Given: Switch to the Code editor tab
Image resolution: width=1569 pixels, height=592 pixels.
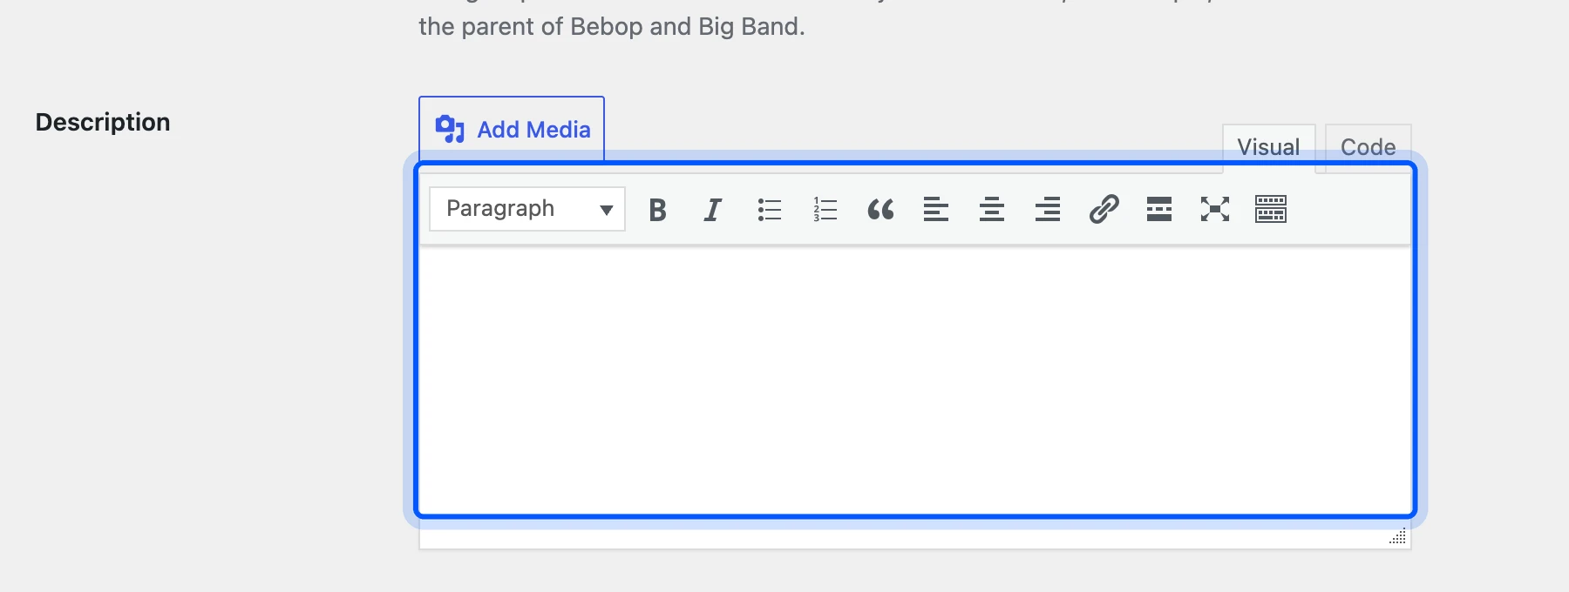Looking at the screenshot, I should 1368,147.
